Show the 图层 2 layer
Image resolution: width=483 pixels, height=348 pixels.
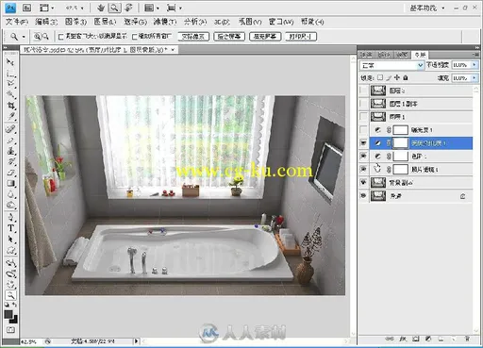click(x=363, y=91)
